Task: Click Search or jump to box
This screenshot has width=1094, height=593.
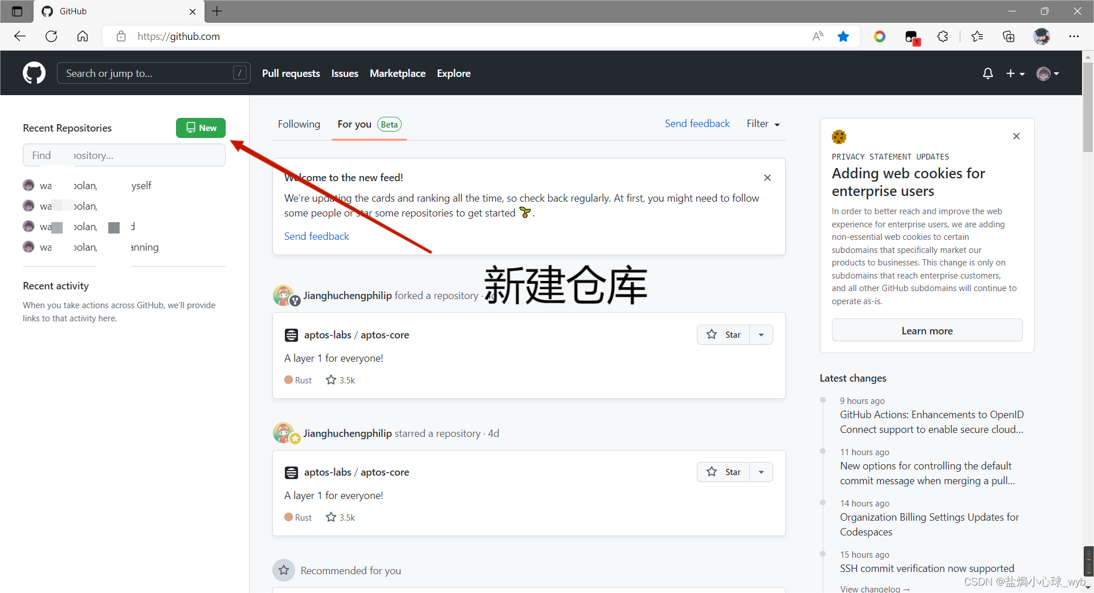Action: [x=153, y=73]
